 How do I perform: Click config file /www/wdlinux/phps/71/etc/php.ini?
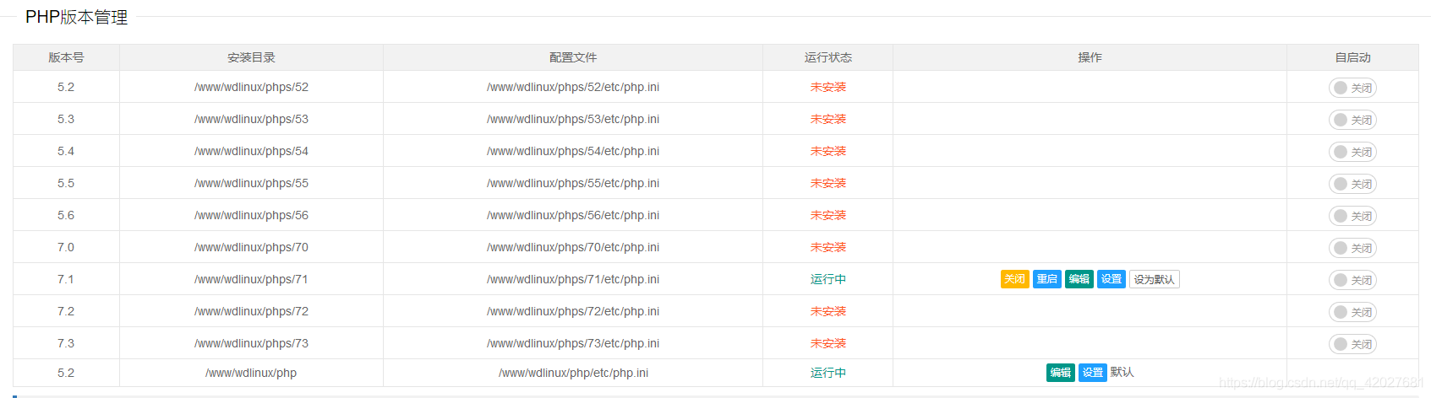(573, 279)
